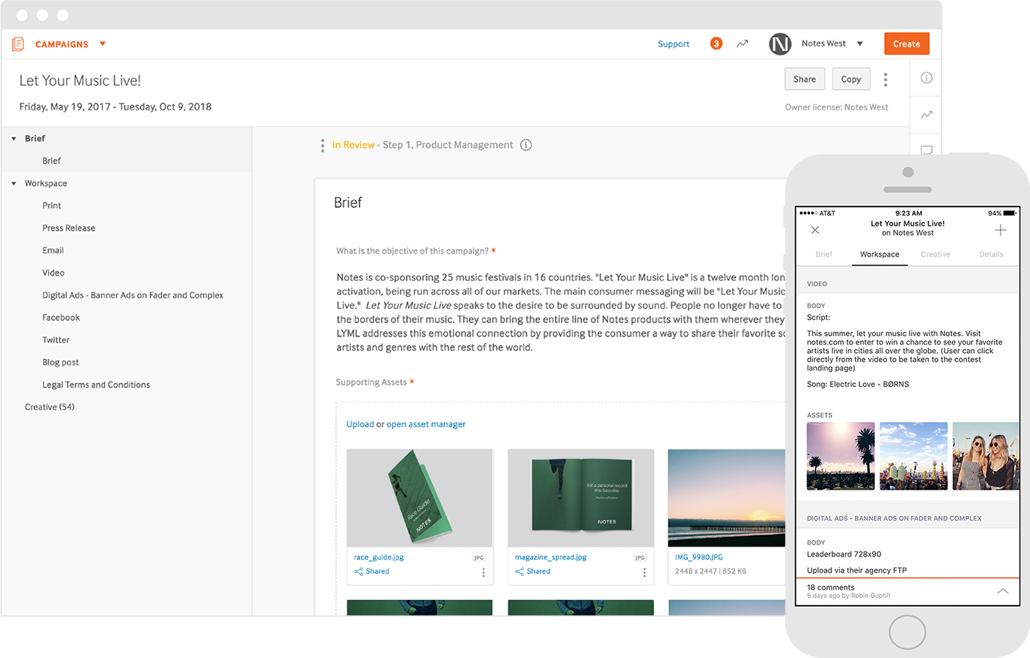The height and width of the screenshot is (658, 1030).
Task: Open the comments icon in right sidebar
Action: pos(926,150)
